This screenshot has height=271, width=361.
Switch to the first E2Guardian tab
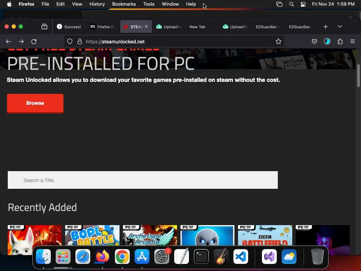[x=268, y=27]
